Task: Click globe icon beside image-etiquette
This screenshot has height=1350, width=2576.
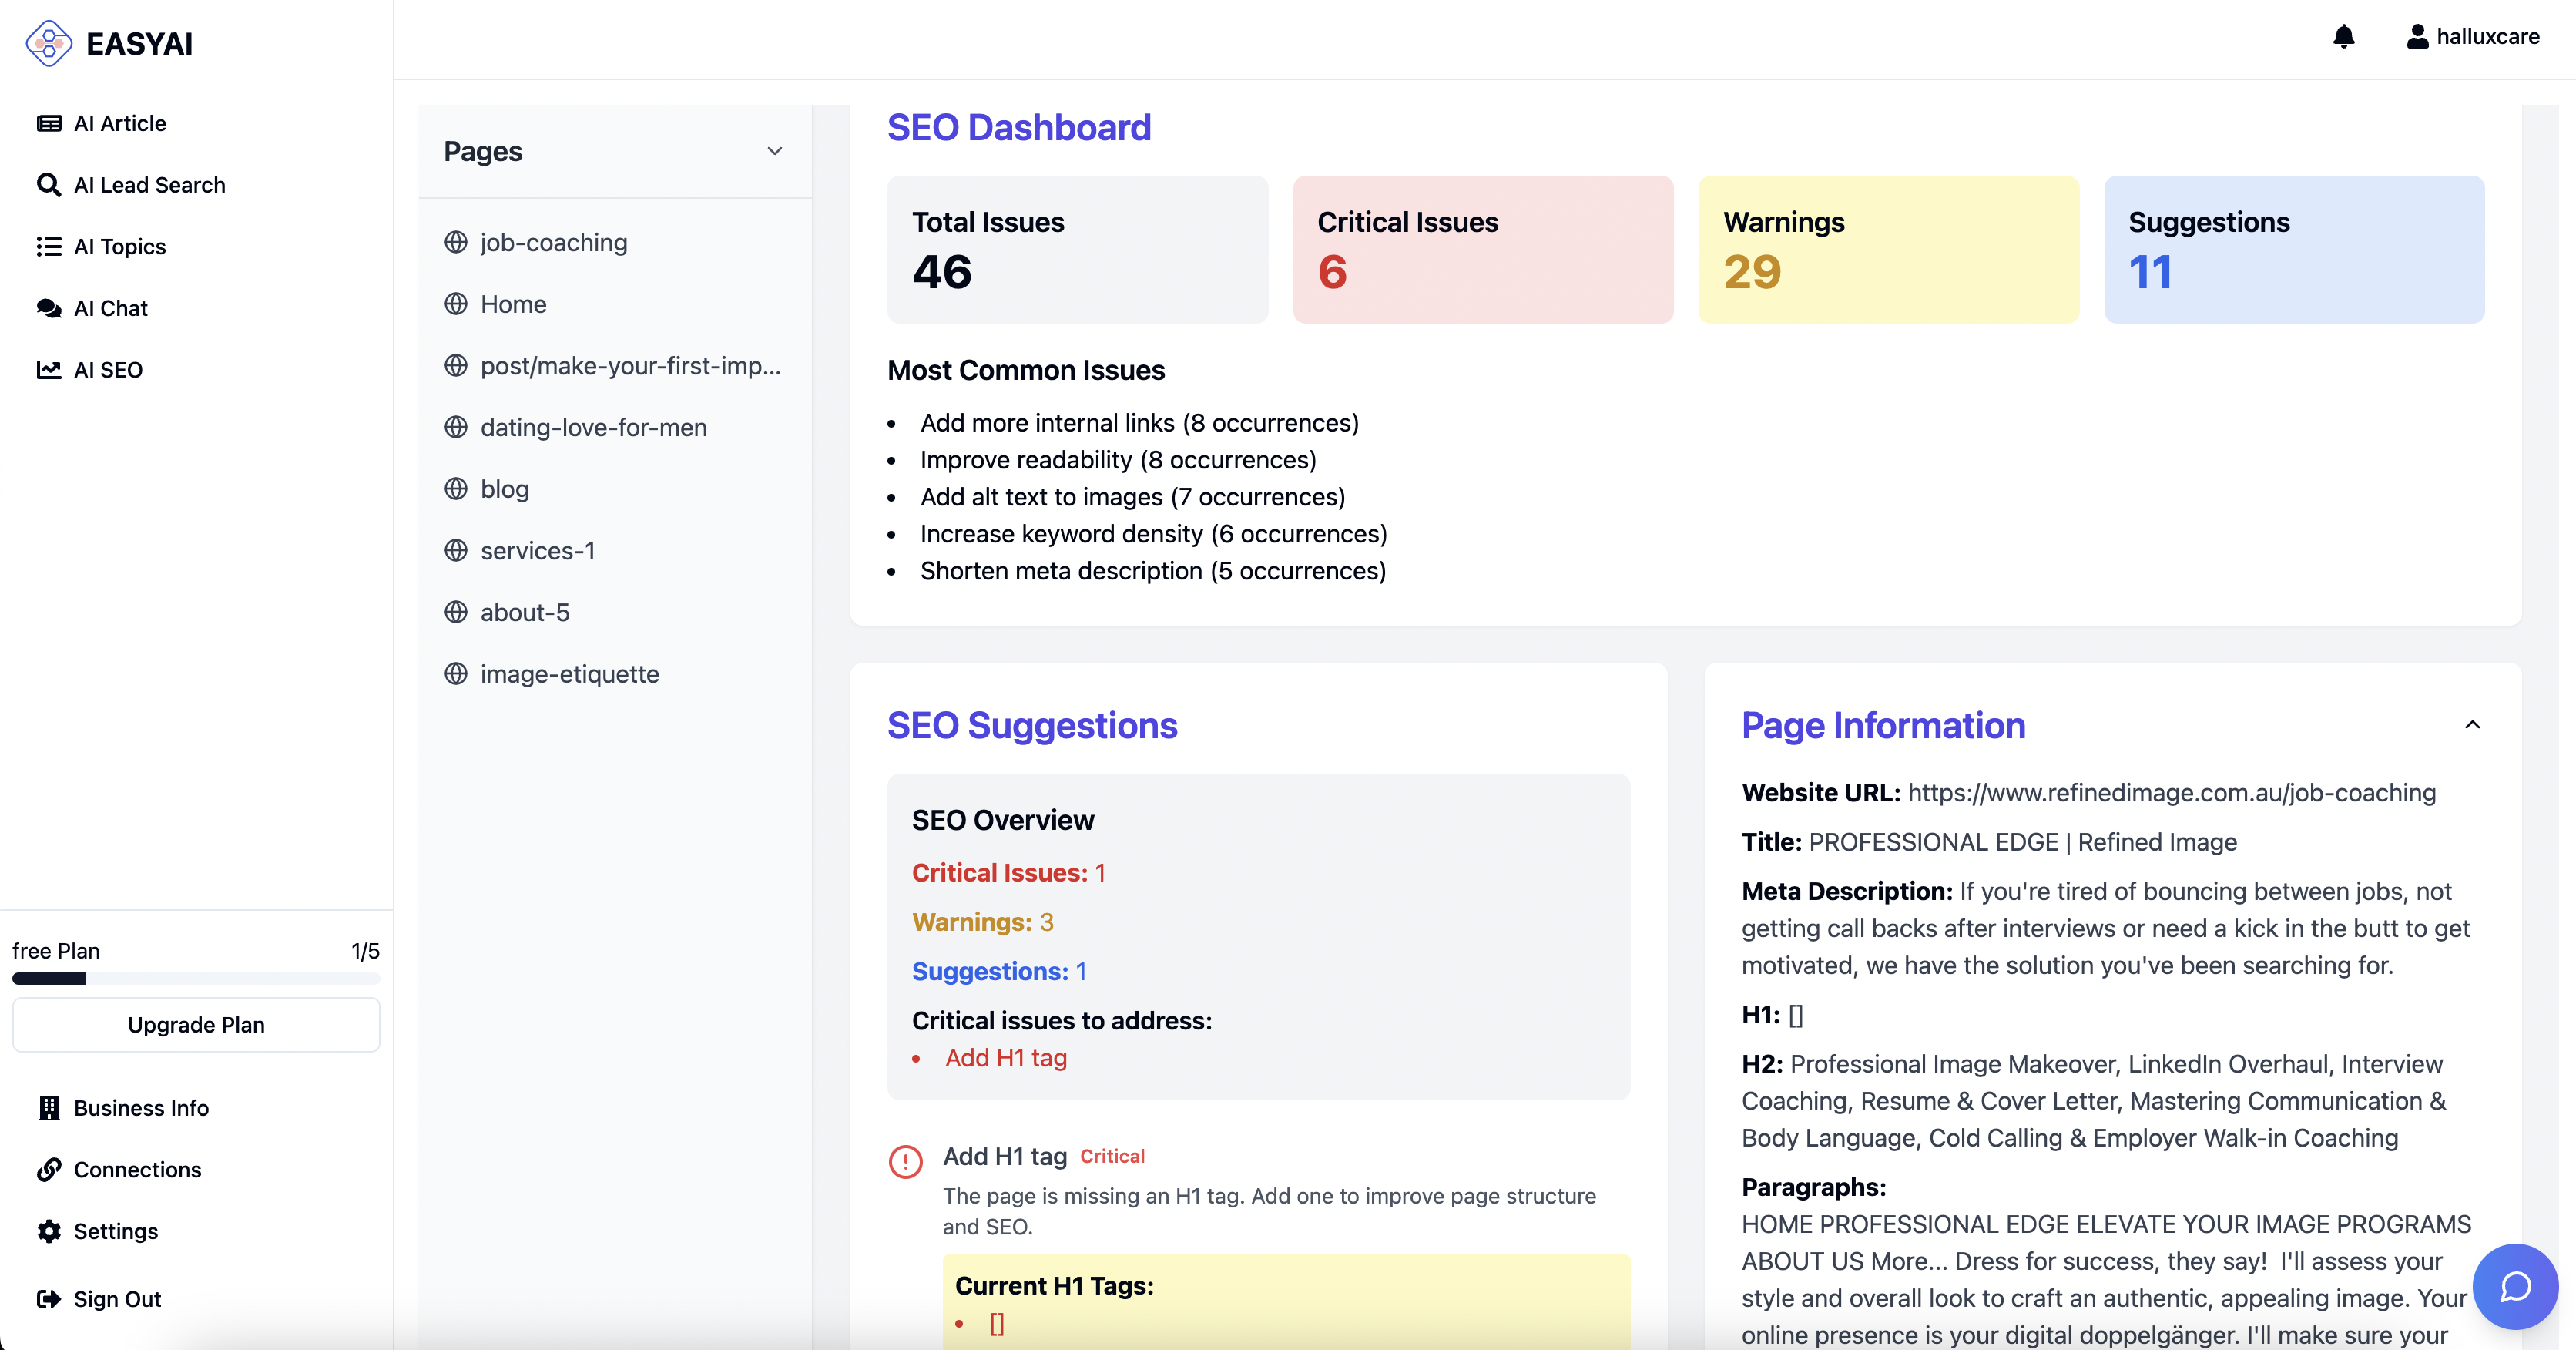Action: (x=456, y=674)
